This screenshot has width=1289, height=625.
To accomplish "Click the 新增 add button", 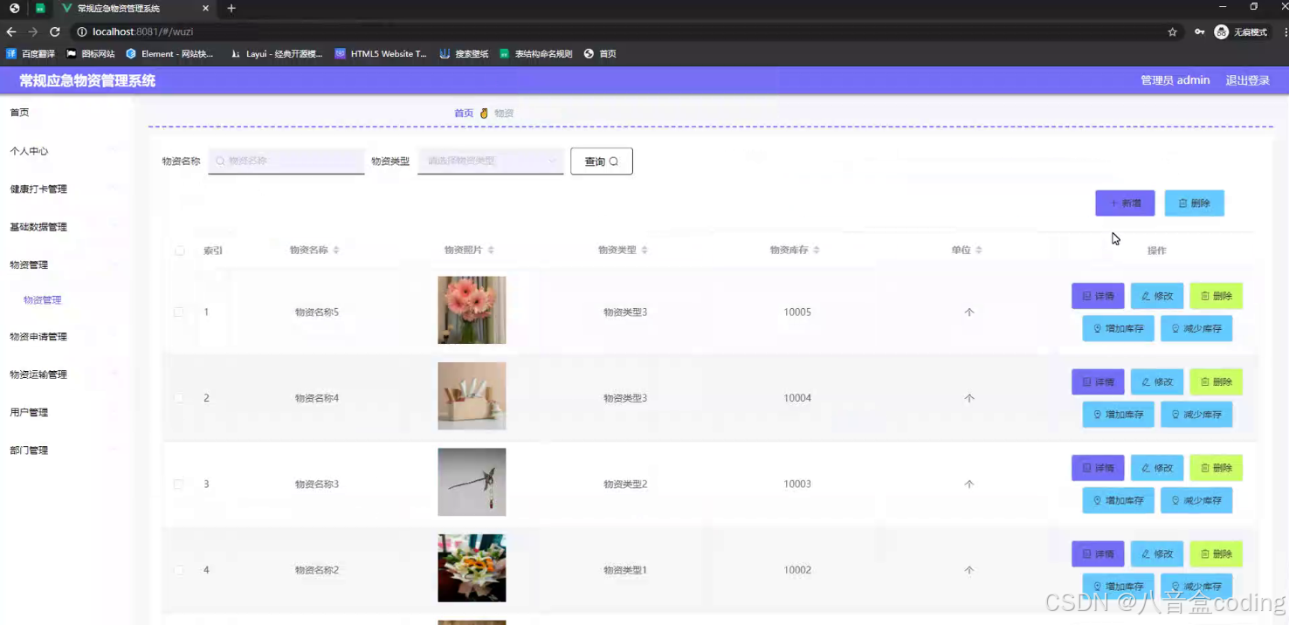I will [1125, 203].
